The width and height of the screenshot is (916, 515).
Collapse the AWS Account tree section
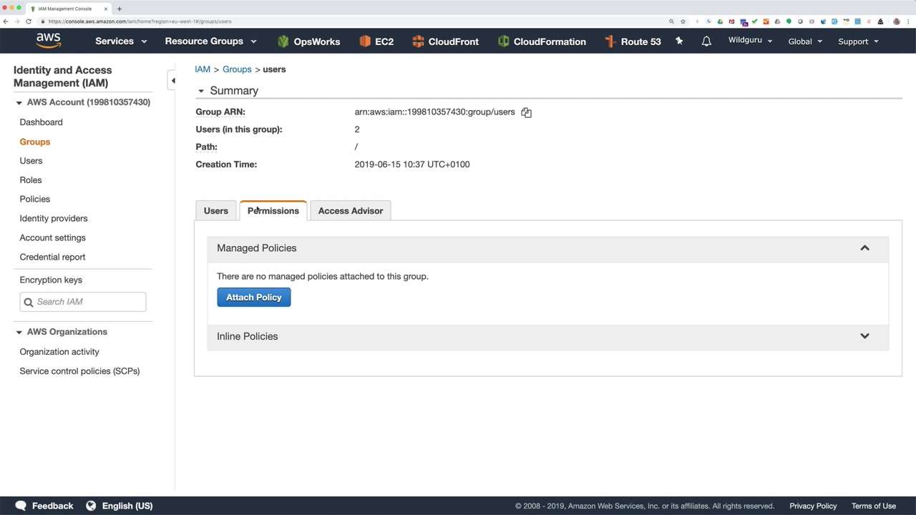tap(19, 103)
